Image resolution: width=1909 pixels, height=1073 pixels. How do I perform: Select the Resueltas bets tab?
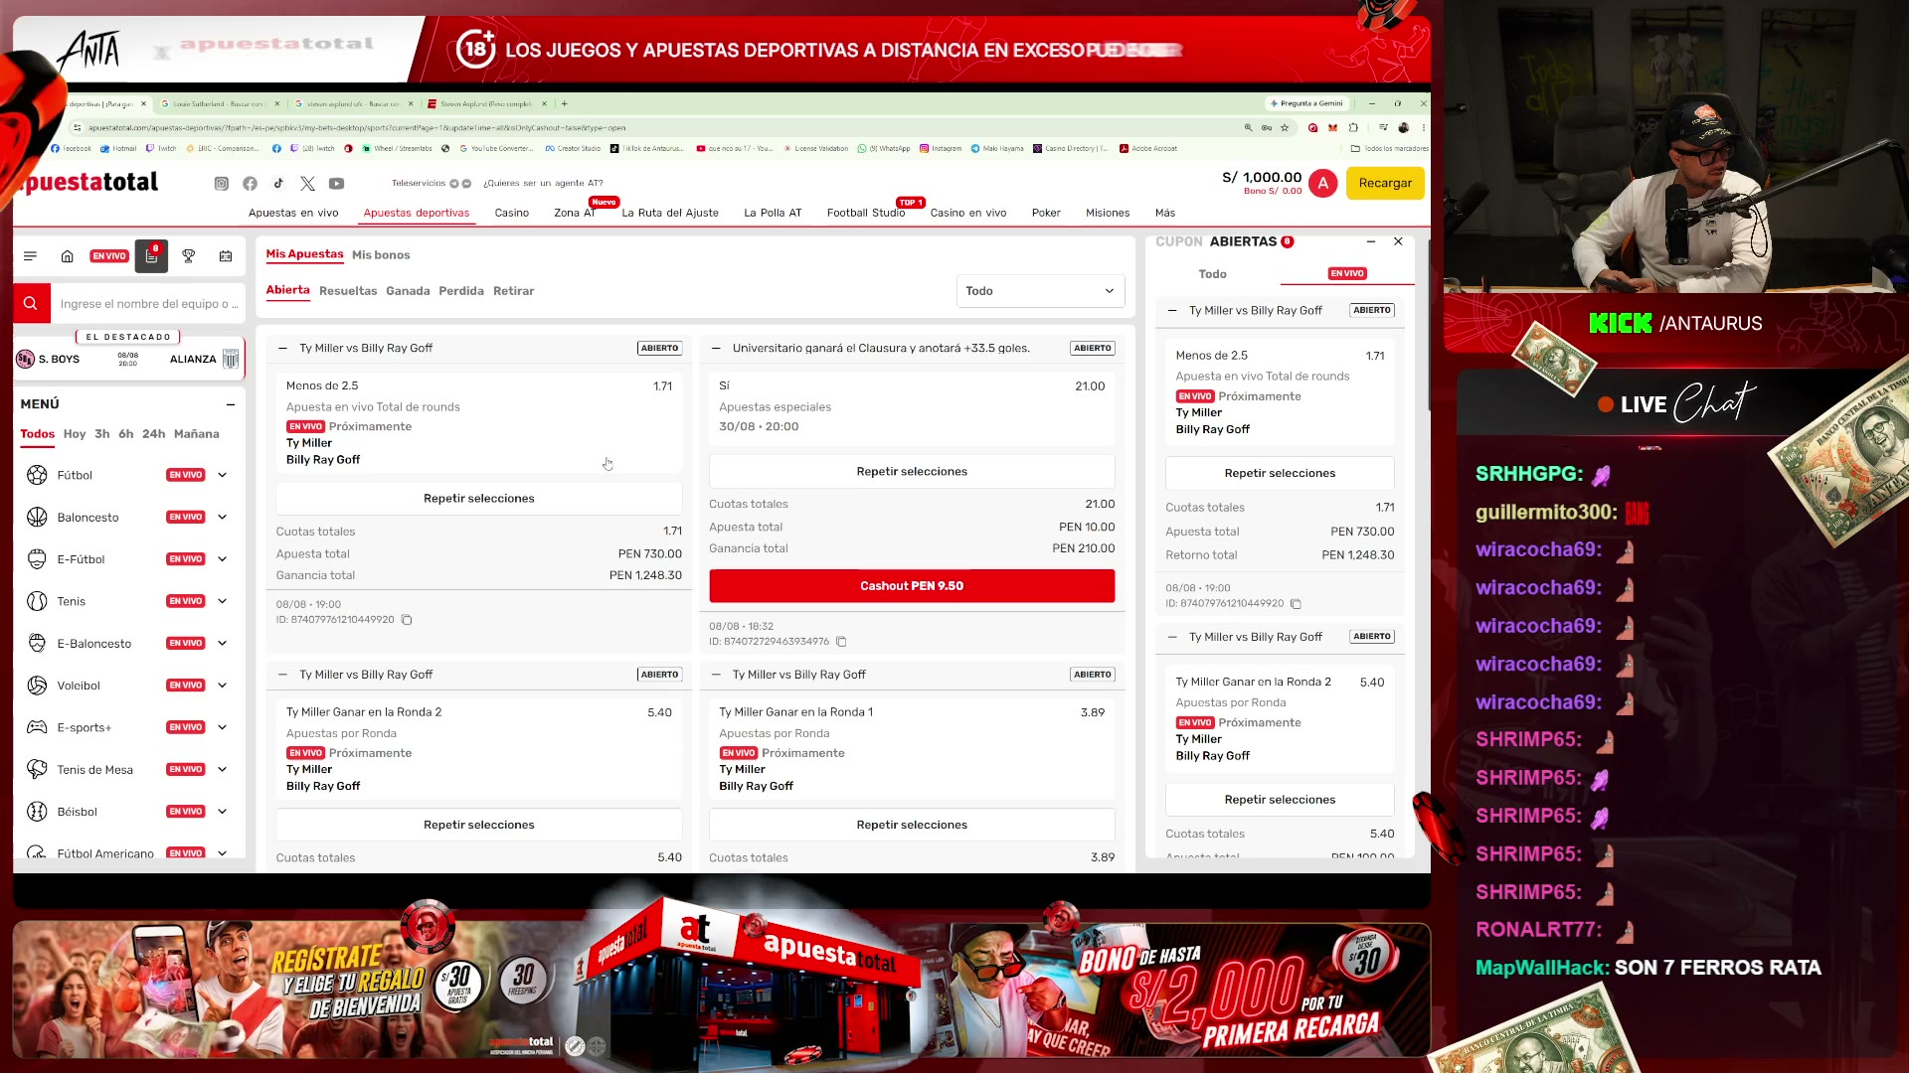348,291
